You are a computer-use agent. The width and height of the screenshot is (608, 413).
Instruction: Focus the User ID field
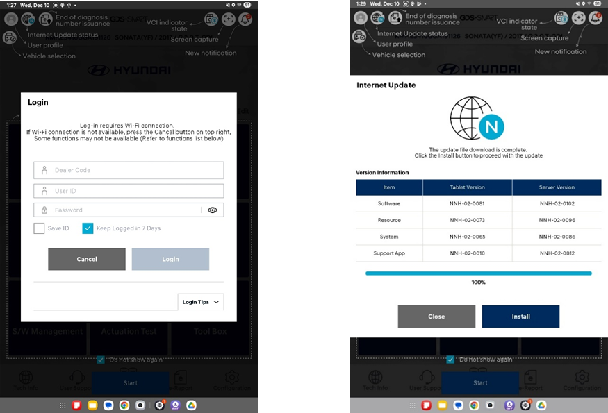click(129, 191)
